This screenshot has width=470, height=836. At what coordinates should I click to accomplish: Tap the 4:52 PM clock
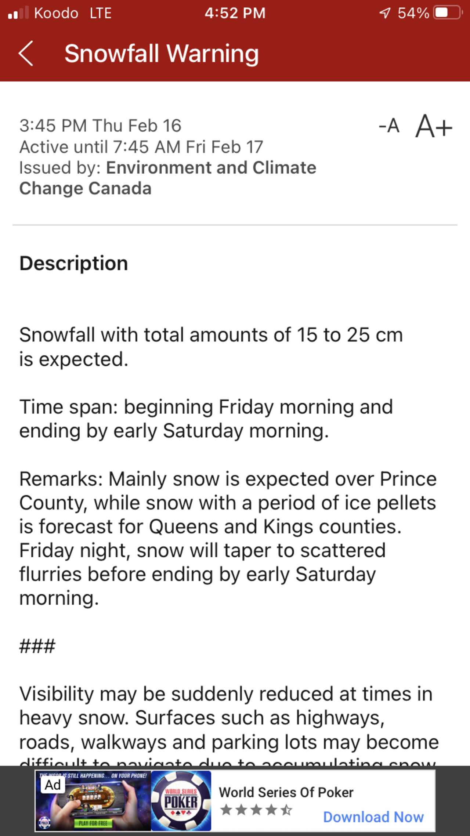pos(235,13)
